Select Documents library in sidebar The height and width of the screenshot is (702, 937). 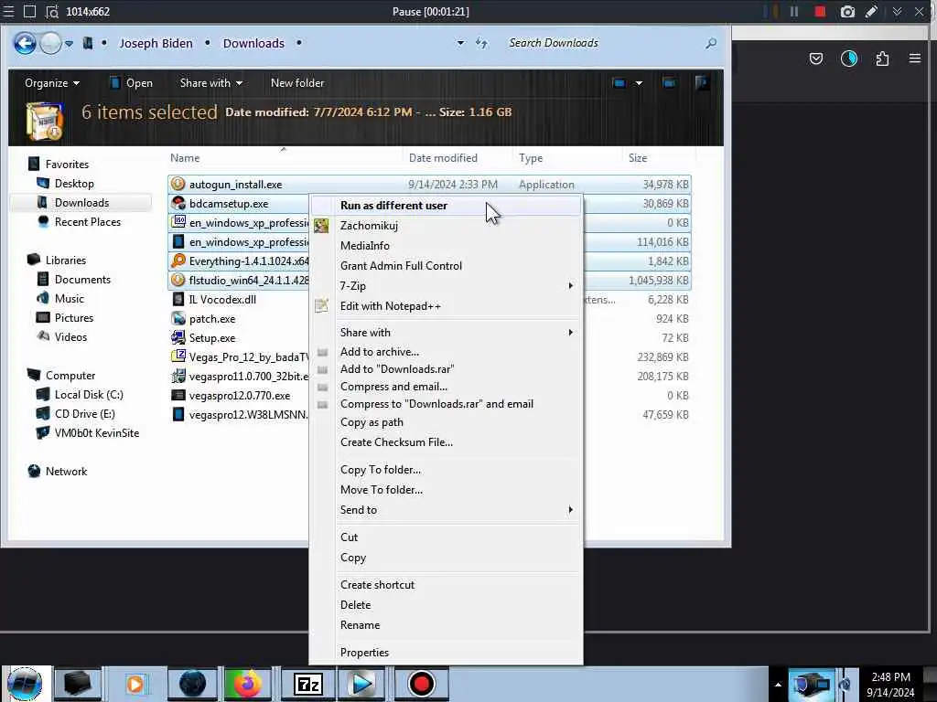82,280
